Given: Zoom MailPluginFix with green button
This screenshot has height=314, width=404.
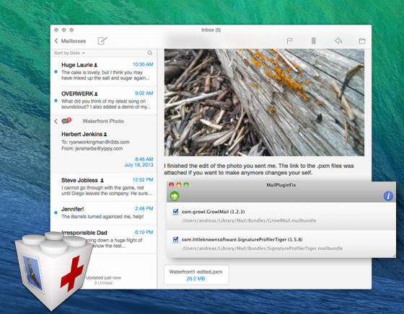Looking at the screenshot, I should point(186,184).
